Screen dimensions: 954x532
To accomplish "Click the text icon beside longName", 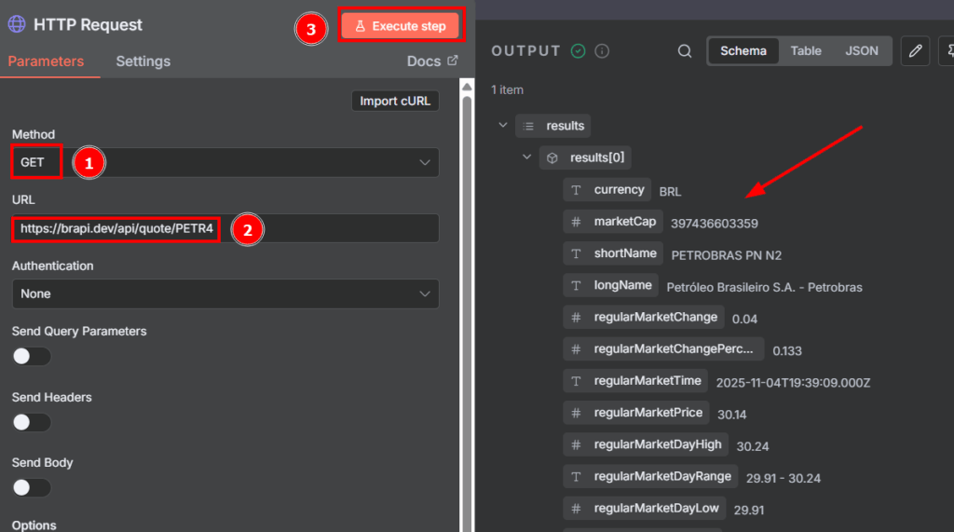I will (x=576, y=285).
